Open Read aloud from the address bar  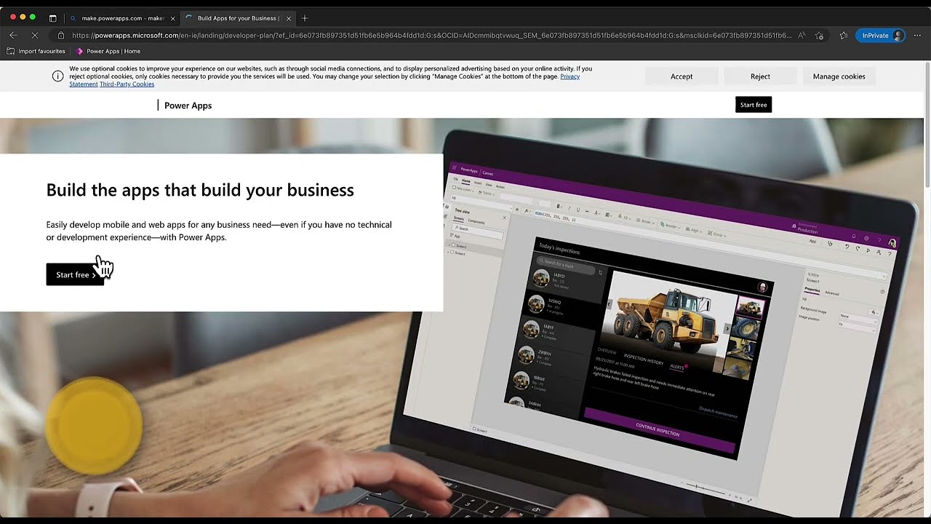(802, 35)
